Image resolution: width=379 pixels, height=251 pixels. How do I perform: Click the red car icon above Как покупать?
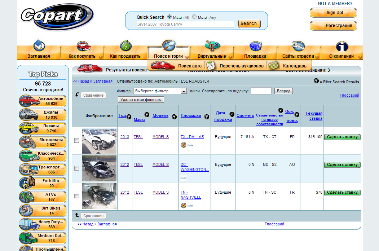click(84, 46)
